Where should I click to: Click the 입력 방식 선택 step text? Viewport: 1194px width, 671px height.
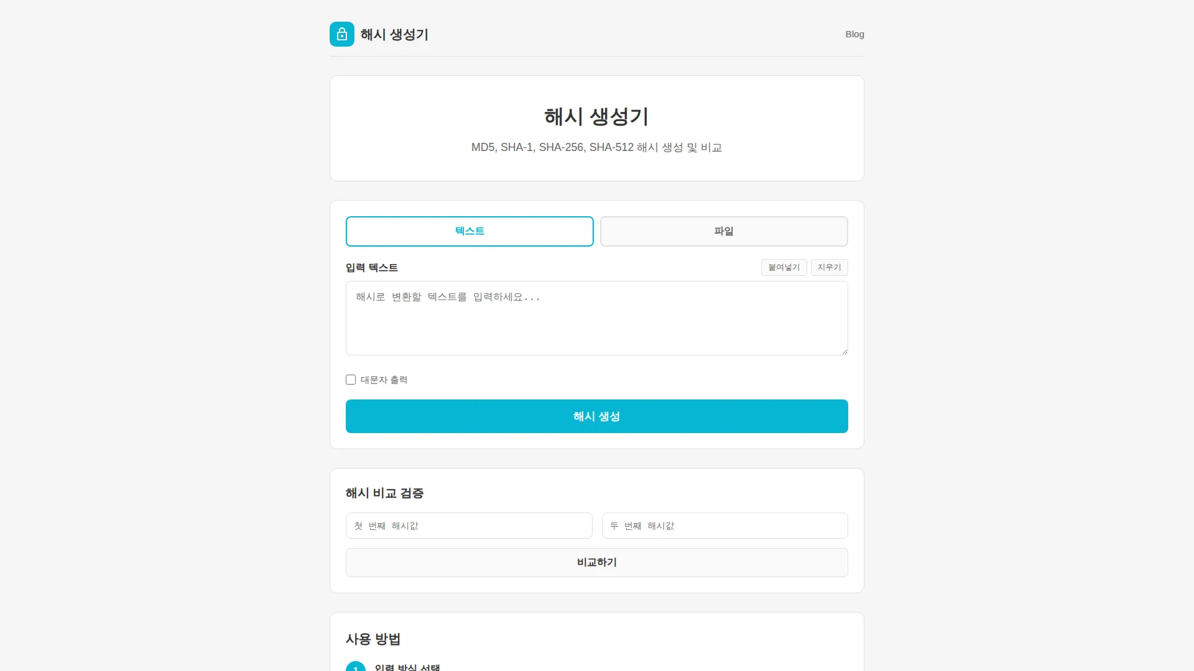pos(407,667)
